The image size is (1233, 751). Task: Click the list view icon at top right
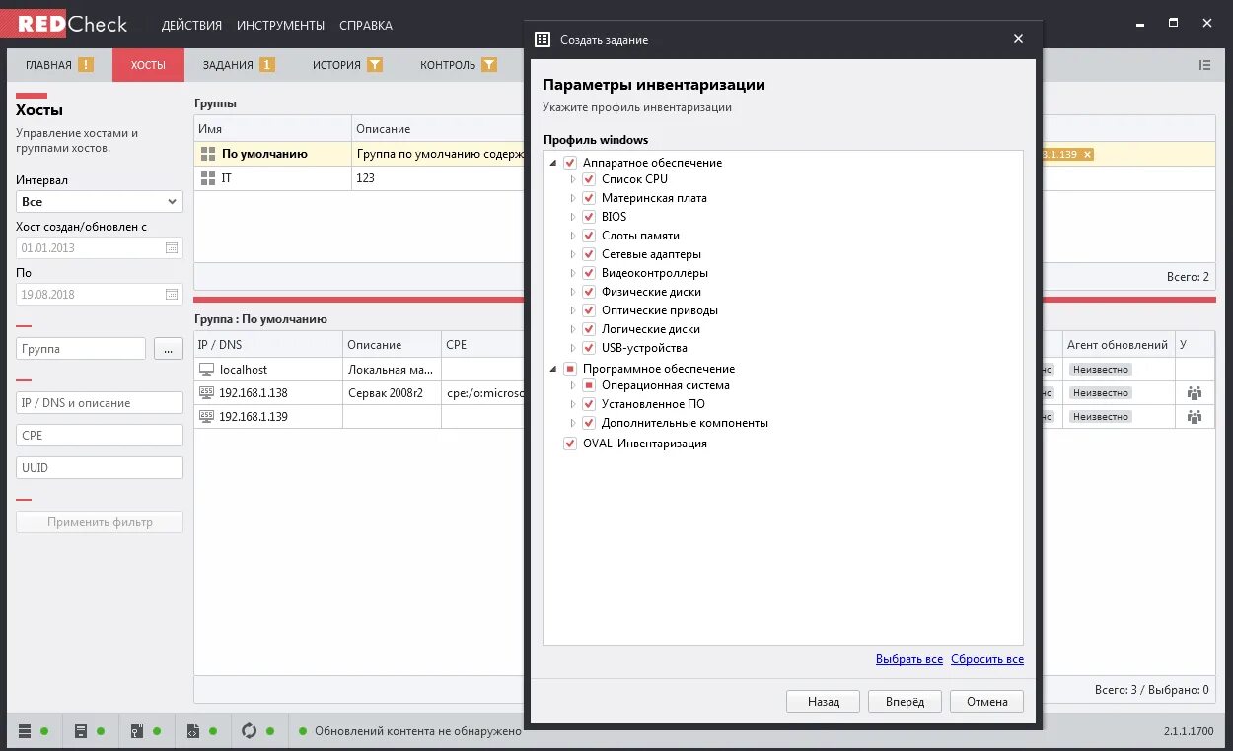click(x=1204, y=65)
